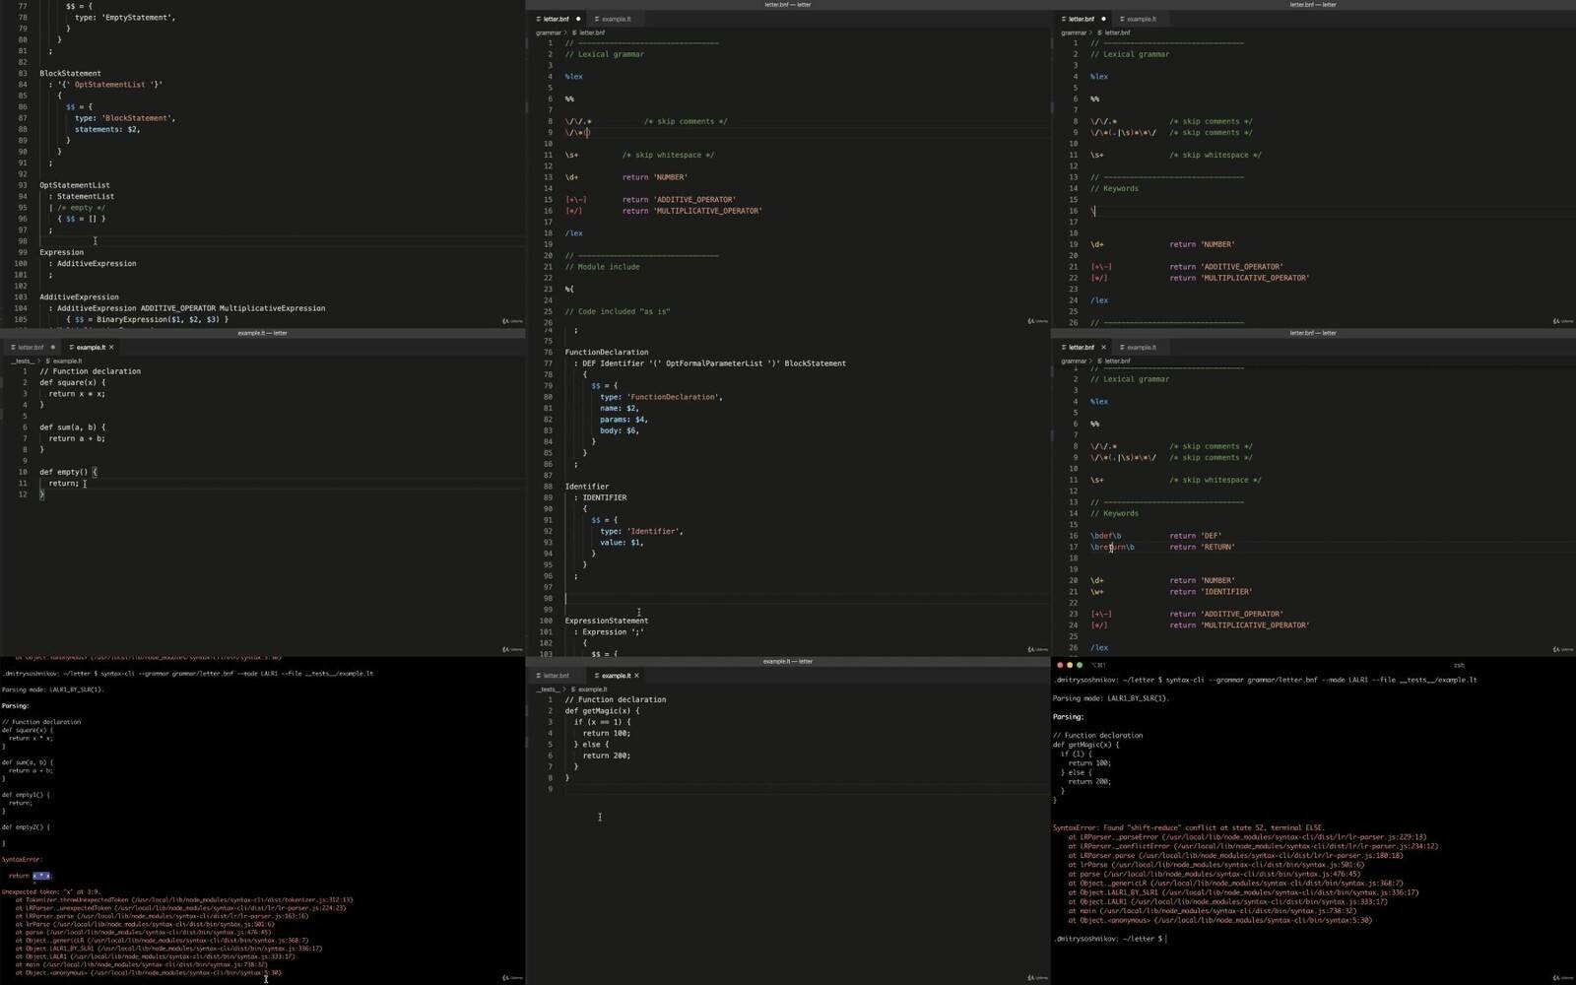Click 'def square(x) {' in the example file
Viewport: 1576px width, 985px height.
coord(72,382)
